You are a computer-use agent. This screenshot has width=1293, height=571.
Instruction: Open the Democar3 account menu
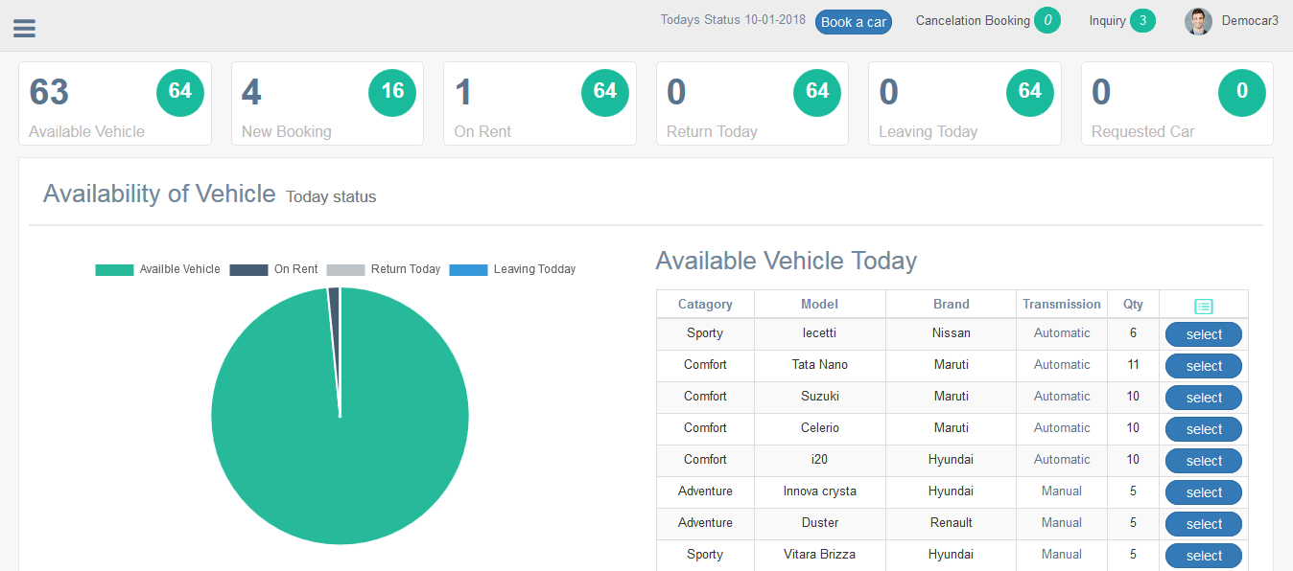coord(1250,20)
